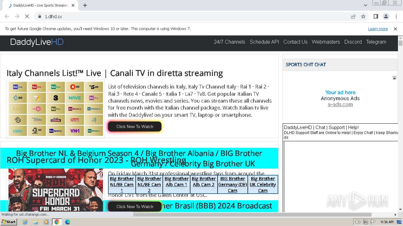Click Now To Watch ROH Supercard
This screenshot has width=403, height=226.
coord(135,207)
